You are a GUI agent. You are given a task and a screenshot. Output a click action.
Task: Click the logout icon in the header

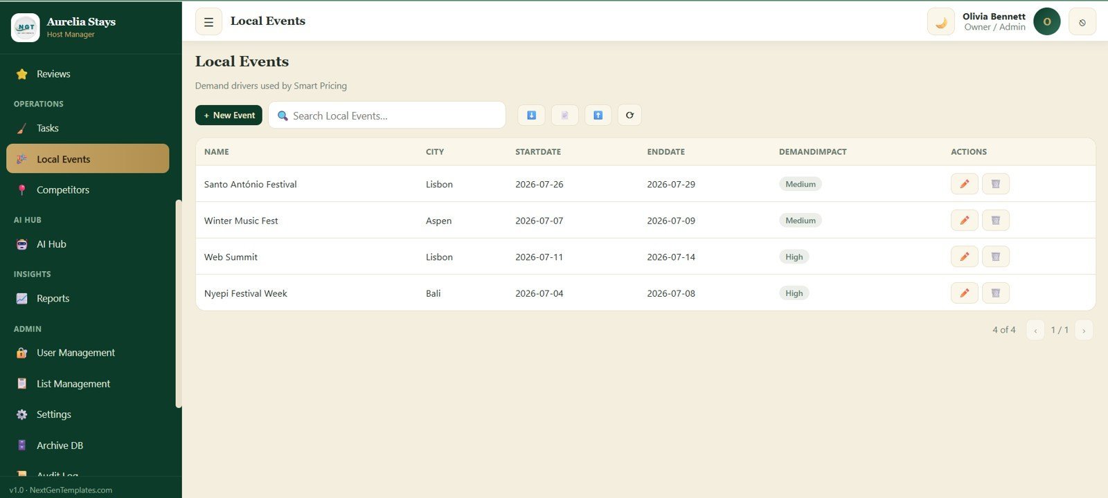pos(1082,21)
